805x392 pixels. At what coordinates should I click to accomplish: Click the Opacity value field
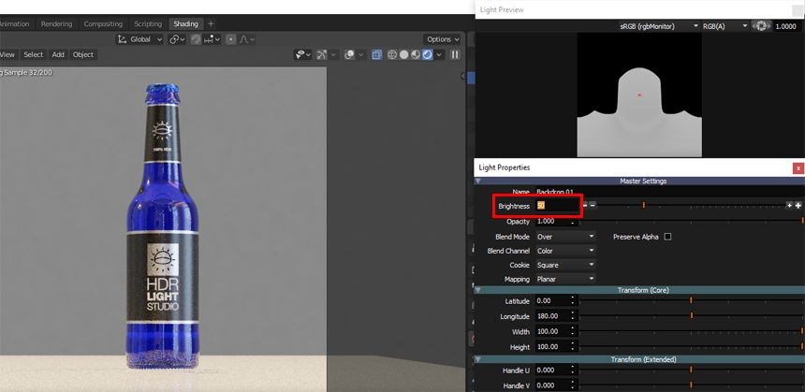(x=557, y=221)
